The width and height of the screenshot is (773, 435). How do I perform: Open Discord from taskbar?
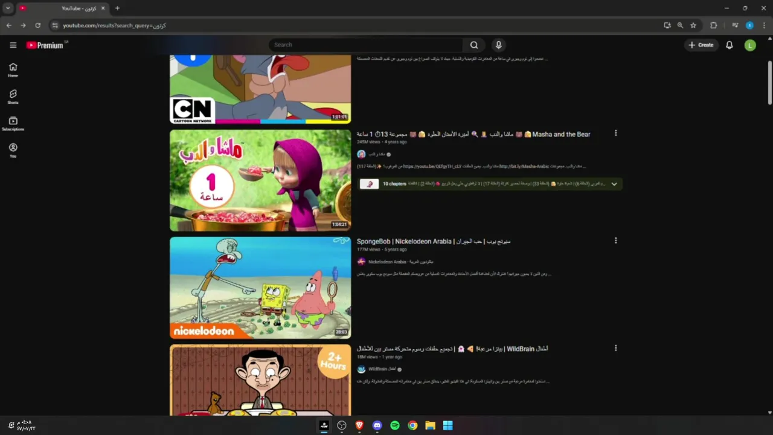(377, 425)
